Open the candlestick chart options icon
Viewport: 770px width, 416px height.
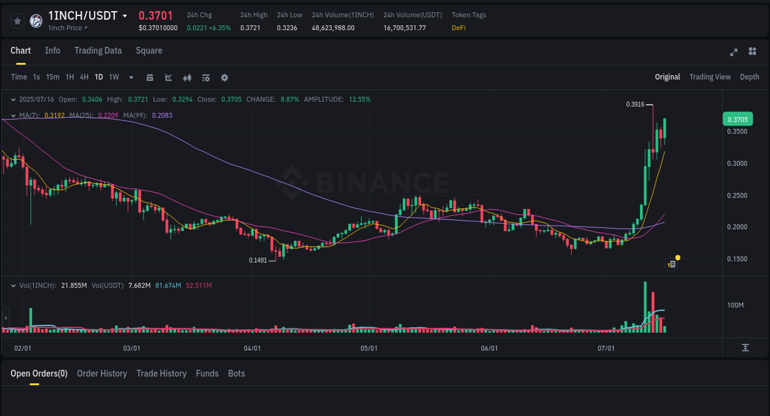187,77
